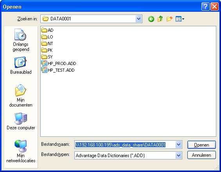Select the HP_PROD.ADD file
The height and width of the screenshot is (172, 221).
(59, 63)
